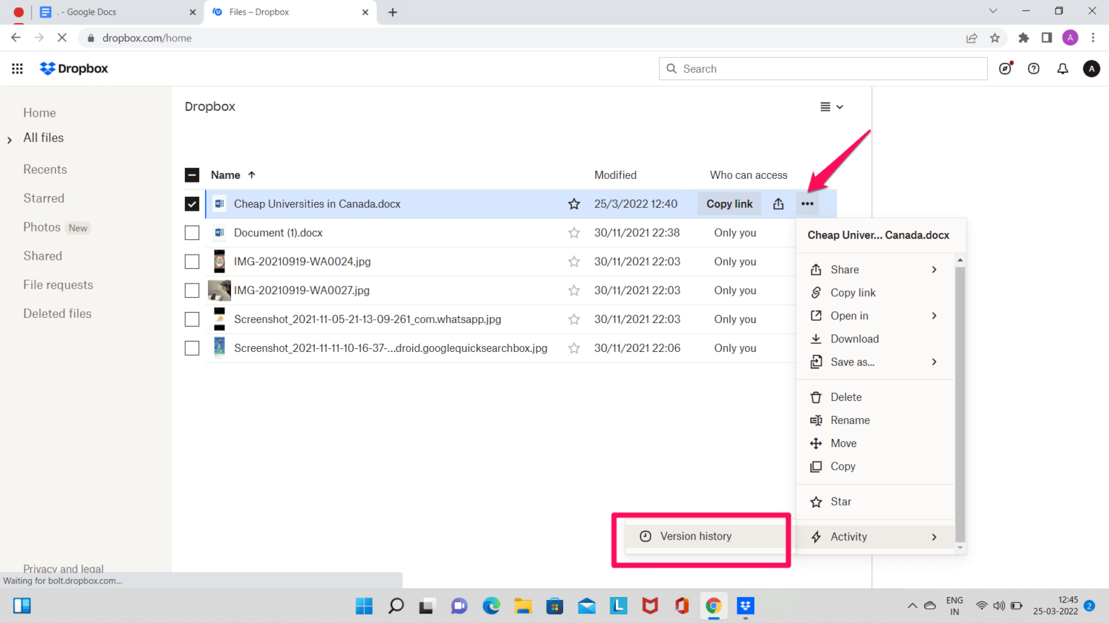Go to Recents in the sidebar
The width and height of the screenshot is (1109, 623).
tap(45, 169)
